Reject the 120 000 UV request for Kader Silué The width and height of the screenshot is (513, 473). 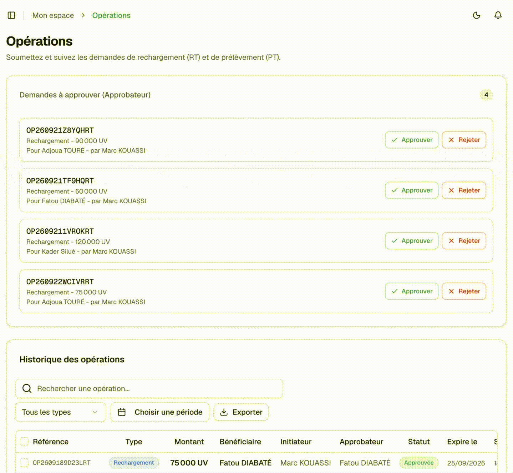464,241
